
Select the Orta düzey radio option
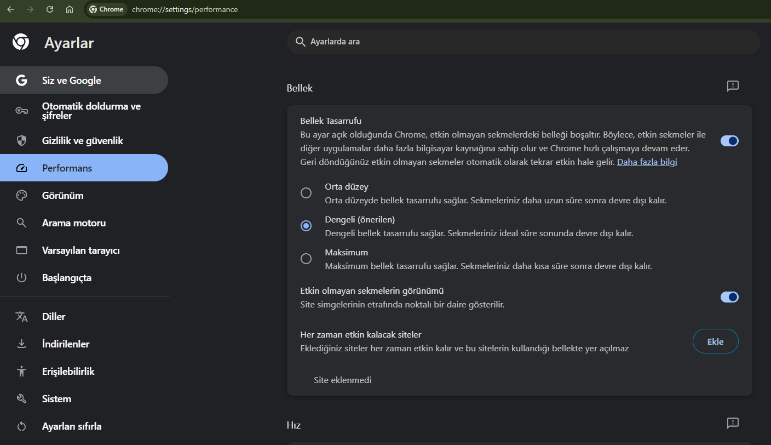click(x=306, y=193)
